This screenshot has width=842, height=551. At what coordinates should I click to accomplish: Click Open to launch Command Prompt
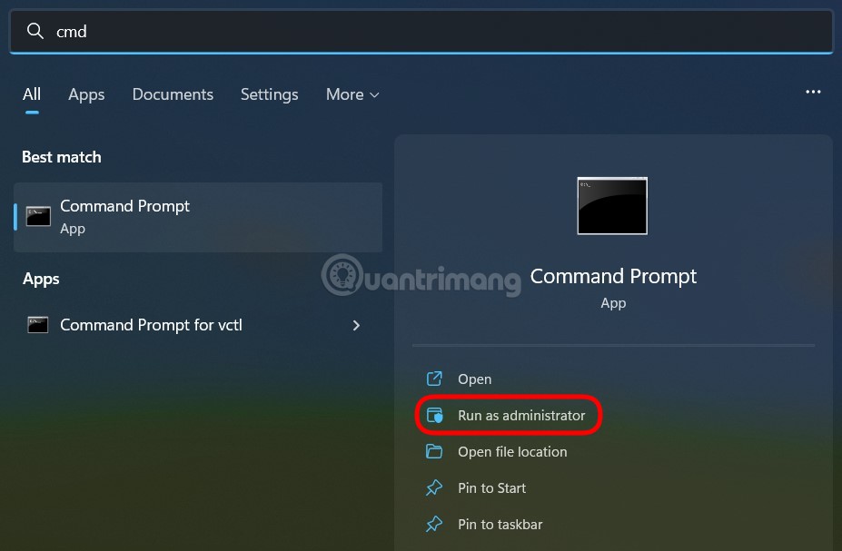coord(476,379)
